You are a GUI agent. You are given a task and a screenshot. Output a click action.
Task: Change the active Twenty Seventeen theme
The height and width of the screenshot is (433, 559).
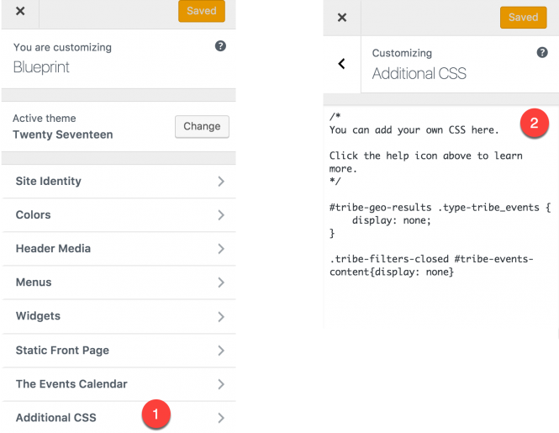pos(202,126)
